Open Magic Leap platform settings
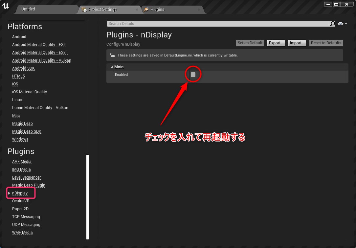 click(22, 123)
